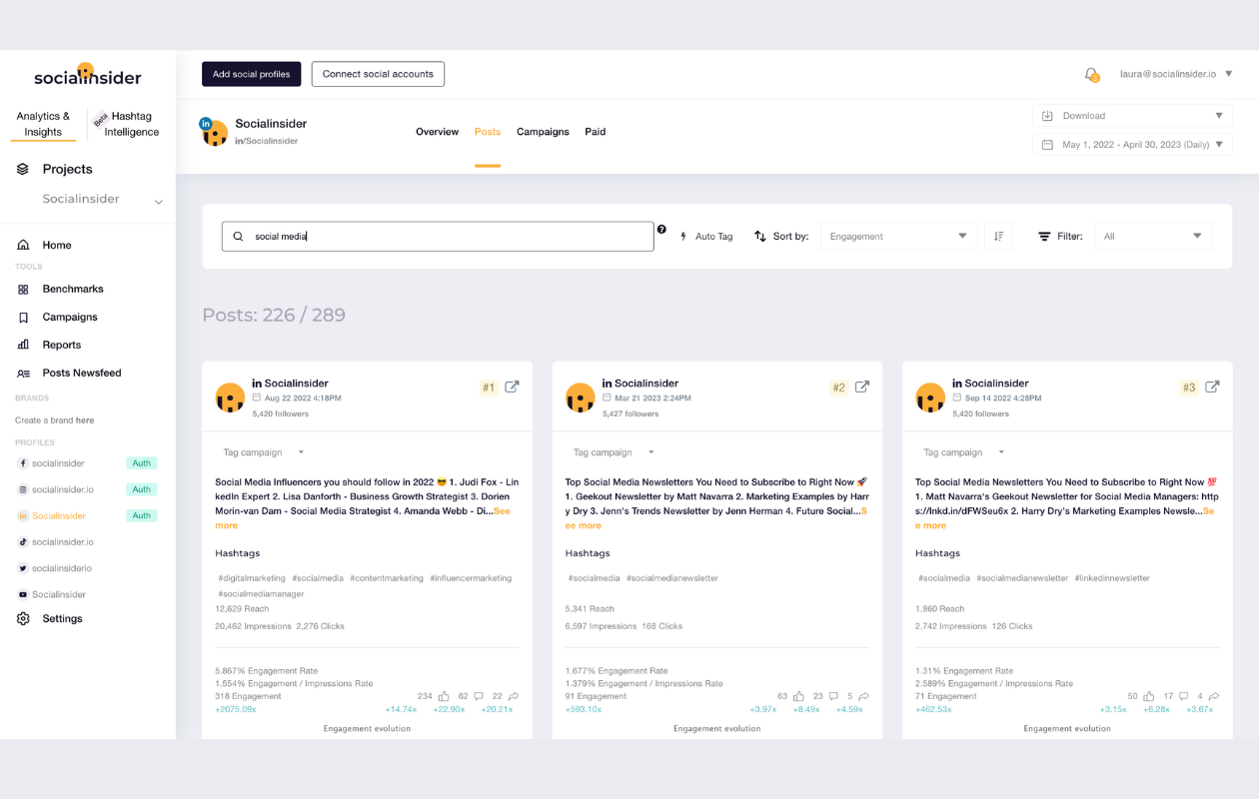
Task: Click the Benchmarks grid icon
Action: pos(23,289)
